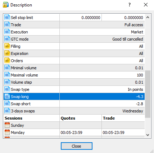Click the -2.8 swap short value
154x153 pixels.
(x=140, y=104)
